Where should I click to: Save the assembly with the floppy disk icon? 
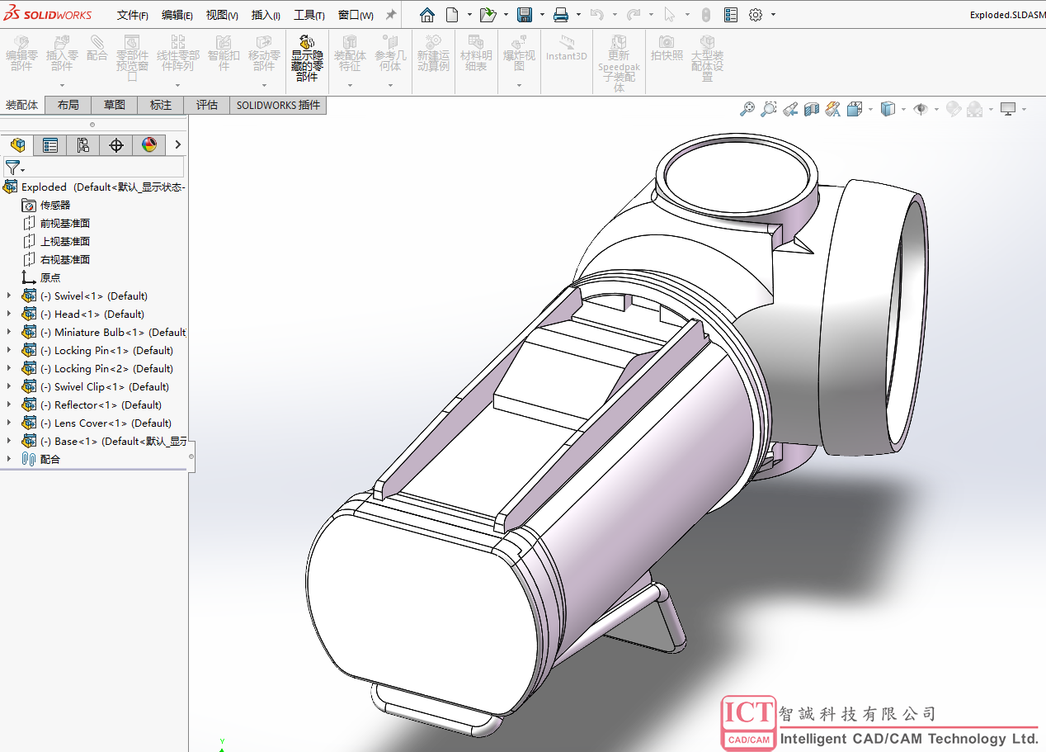pyautogui.click(x=525, y=15)
